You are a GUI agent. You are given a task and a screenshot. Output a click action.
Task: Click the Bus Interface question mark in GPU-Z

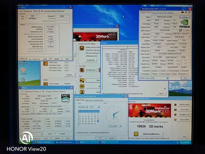coord(189,37)
